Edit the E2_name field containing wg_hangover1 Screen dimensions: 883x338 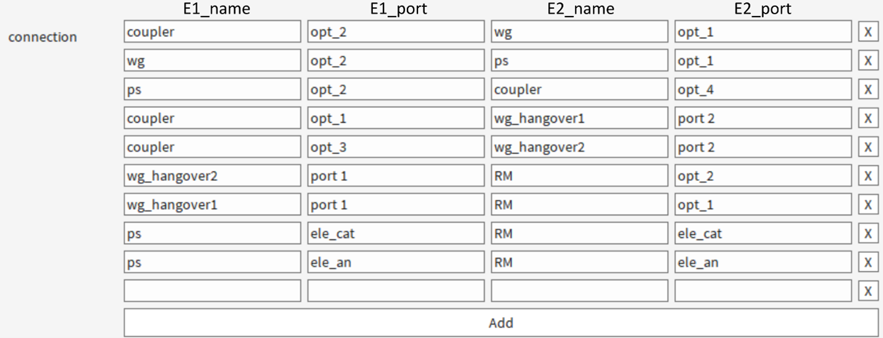[x=580, y=118]
